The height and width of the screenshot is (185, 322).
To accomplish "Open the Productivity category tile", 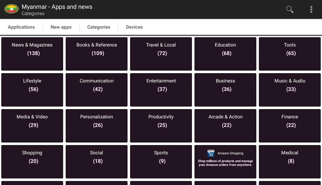I will [161, 126].
